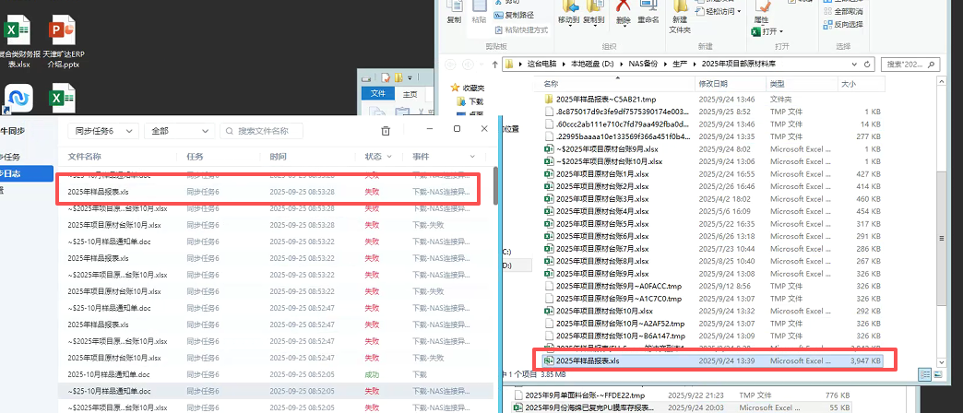Screen dimensions: 963x413
Task: Click the 重命名 icon in ribbon
Action: click(648, 12)
